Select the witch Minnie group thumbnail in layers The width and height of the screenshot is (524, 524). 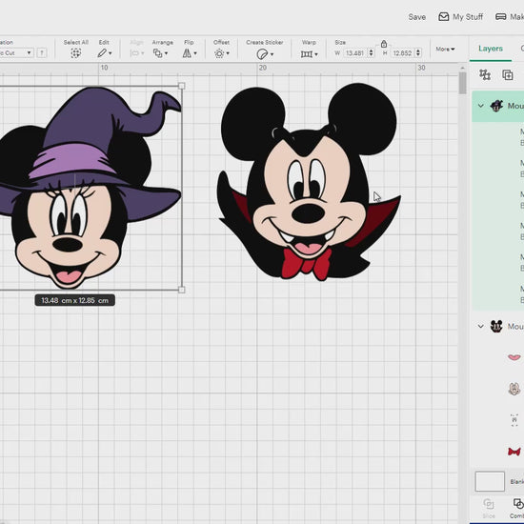pyautogui.click(x=496, y=106)
